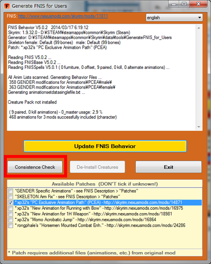Select the "Horsemen Mounted Combat Enh." row text
This screenshot has width=211, height=264.
(x=100, y=225)
